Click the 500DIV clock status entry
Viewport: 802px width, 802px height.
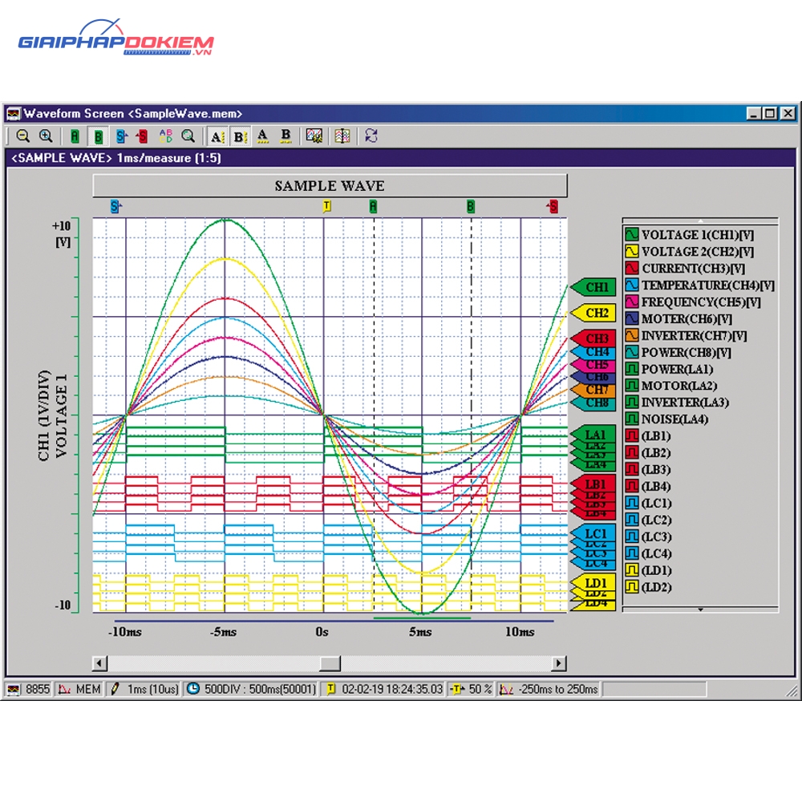(x=252, y=690)
